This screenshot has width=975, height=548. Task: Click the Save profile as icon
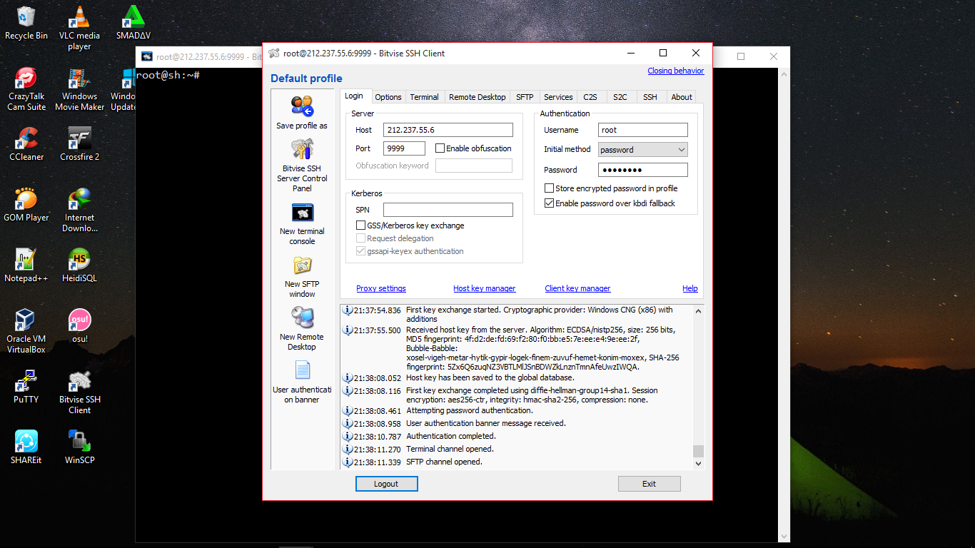pos(301,107)
